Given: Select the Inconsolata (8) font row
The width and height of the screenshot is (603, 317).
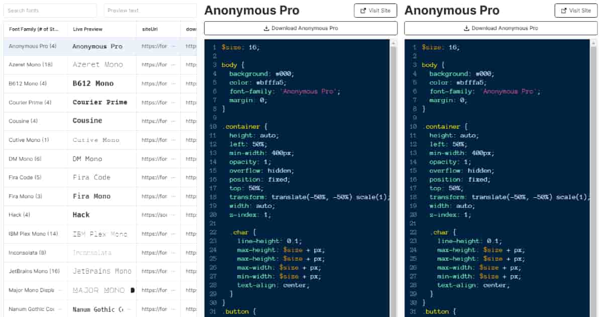Looking at the screenshot, I should (100, 253).
